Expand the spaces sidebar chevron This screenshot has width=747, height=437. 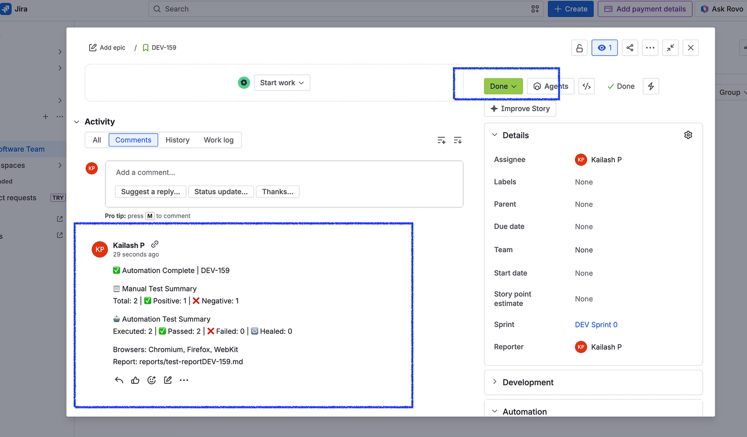pyautogui.click(x=60, y=165)
